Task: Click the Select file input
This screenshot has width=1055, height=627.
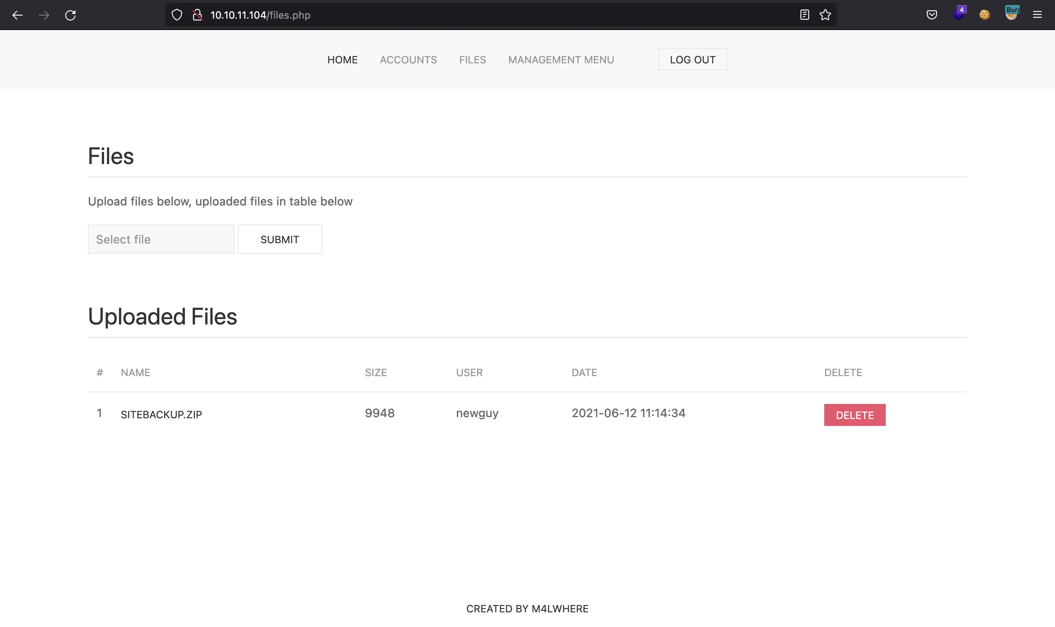Action: tap(161, 239)
